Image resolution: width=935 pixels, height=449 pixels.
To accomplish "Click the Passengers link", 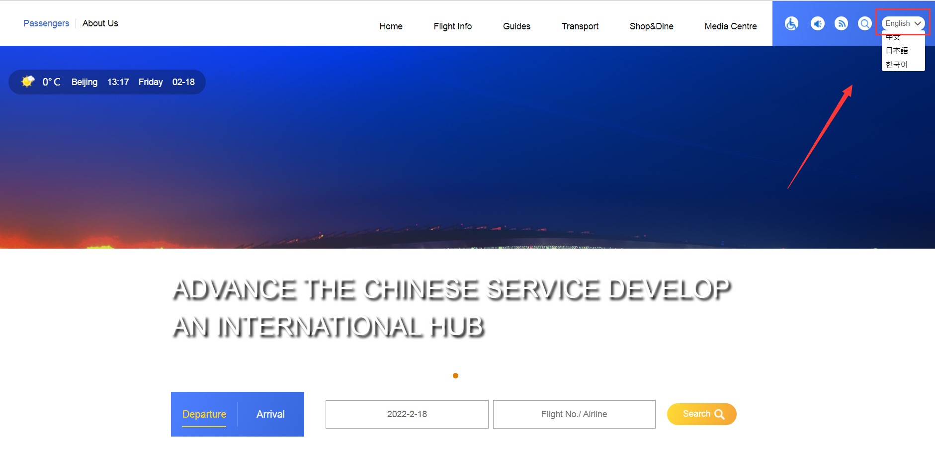I will pyautogui.click(x=46, y=23).
